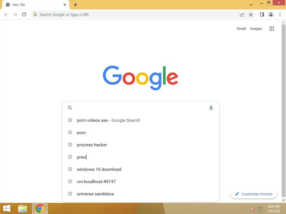Screen dimensions: 286x214
Task: Click clock icon beside 'windows 10 download'
Action: point(70,169)
